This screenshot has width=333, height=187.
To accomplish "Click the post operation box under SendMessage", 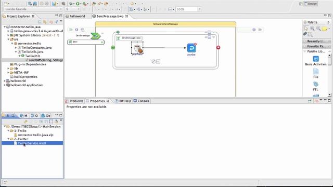I will (x=86, y=42).
